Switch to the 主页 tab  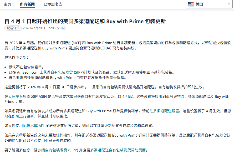(7, 4)
